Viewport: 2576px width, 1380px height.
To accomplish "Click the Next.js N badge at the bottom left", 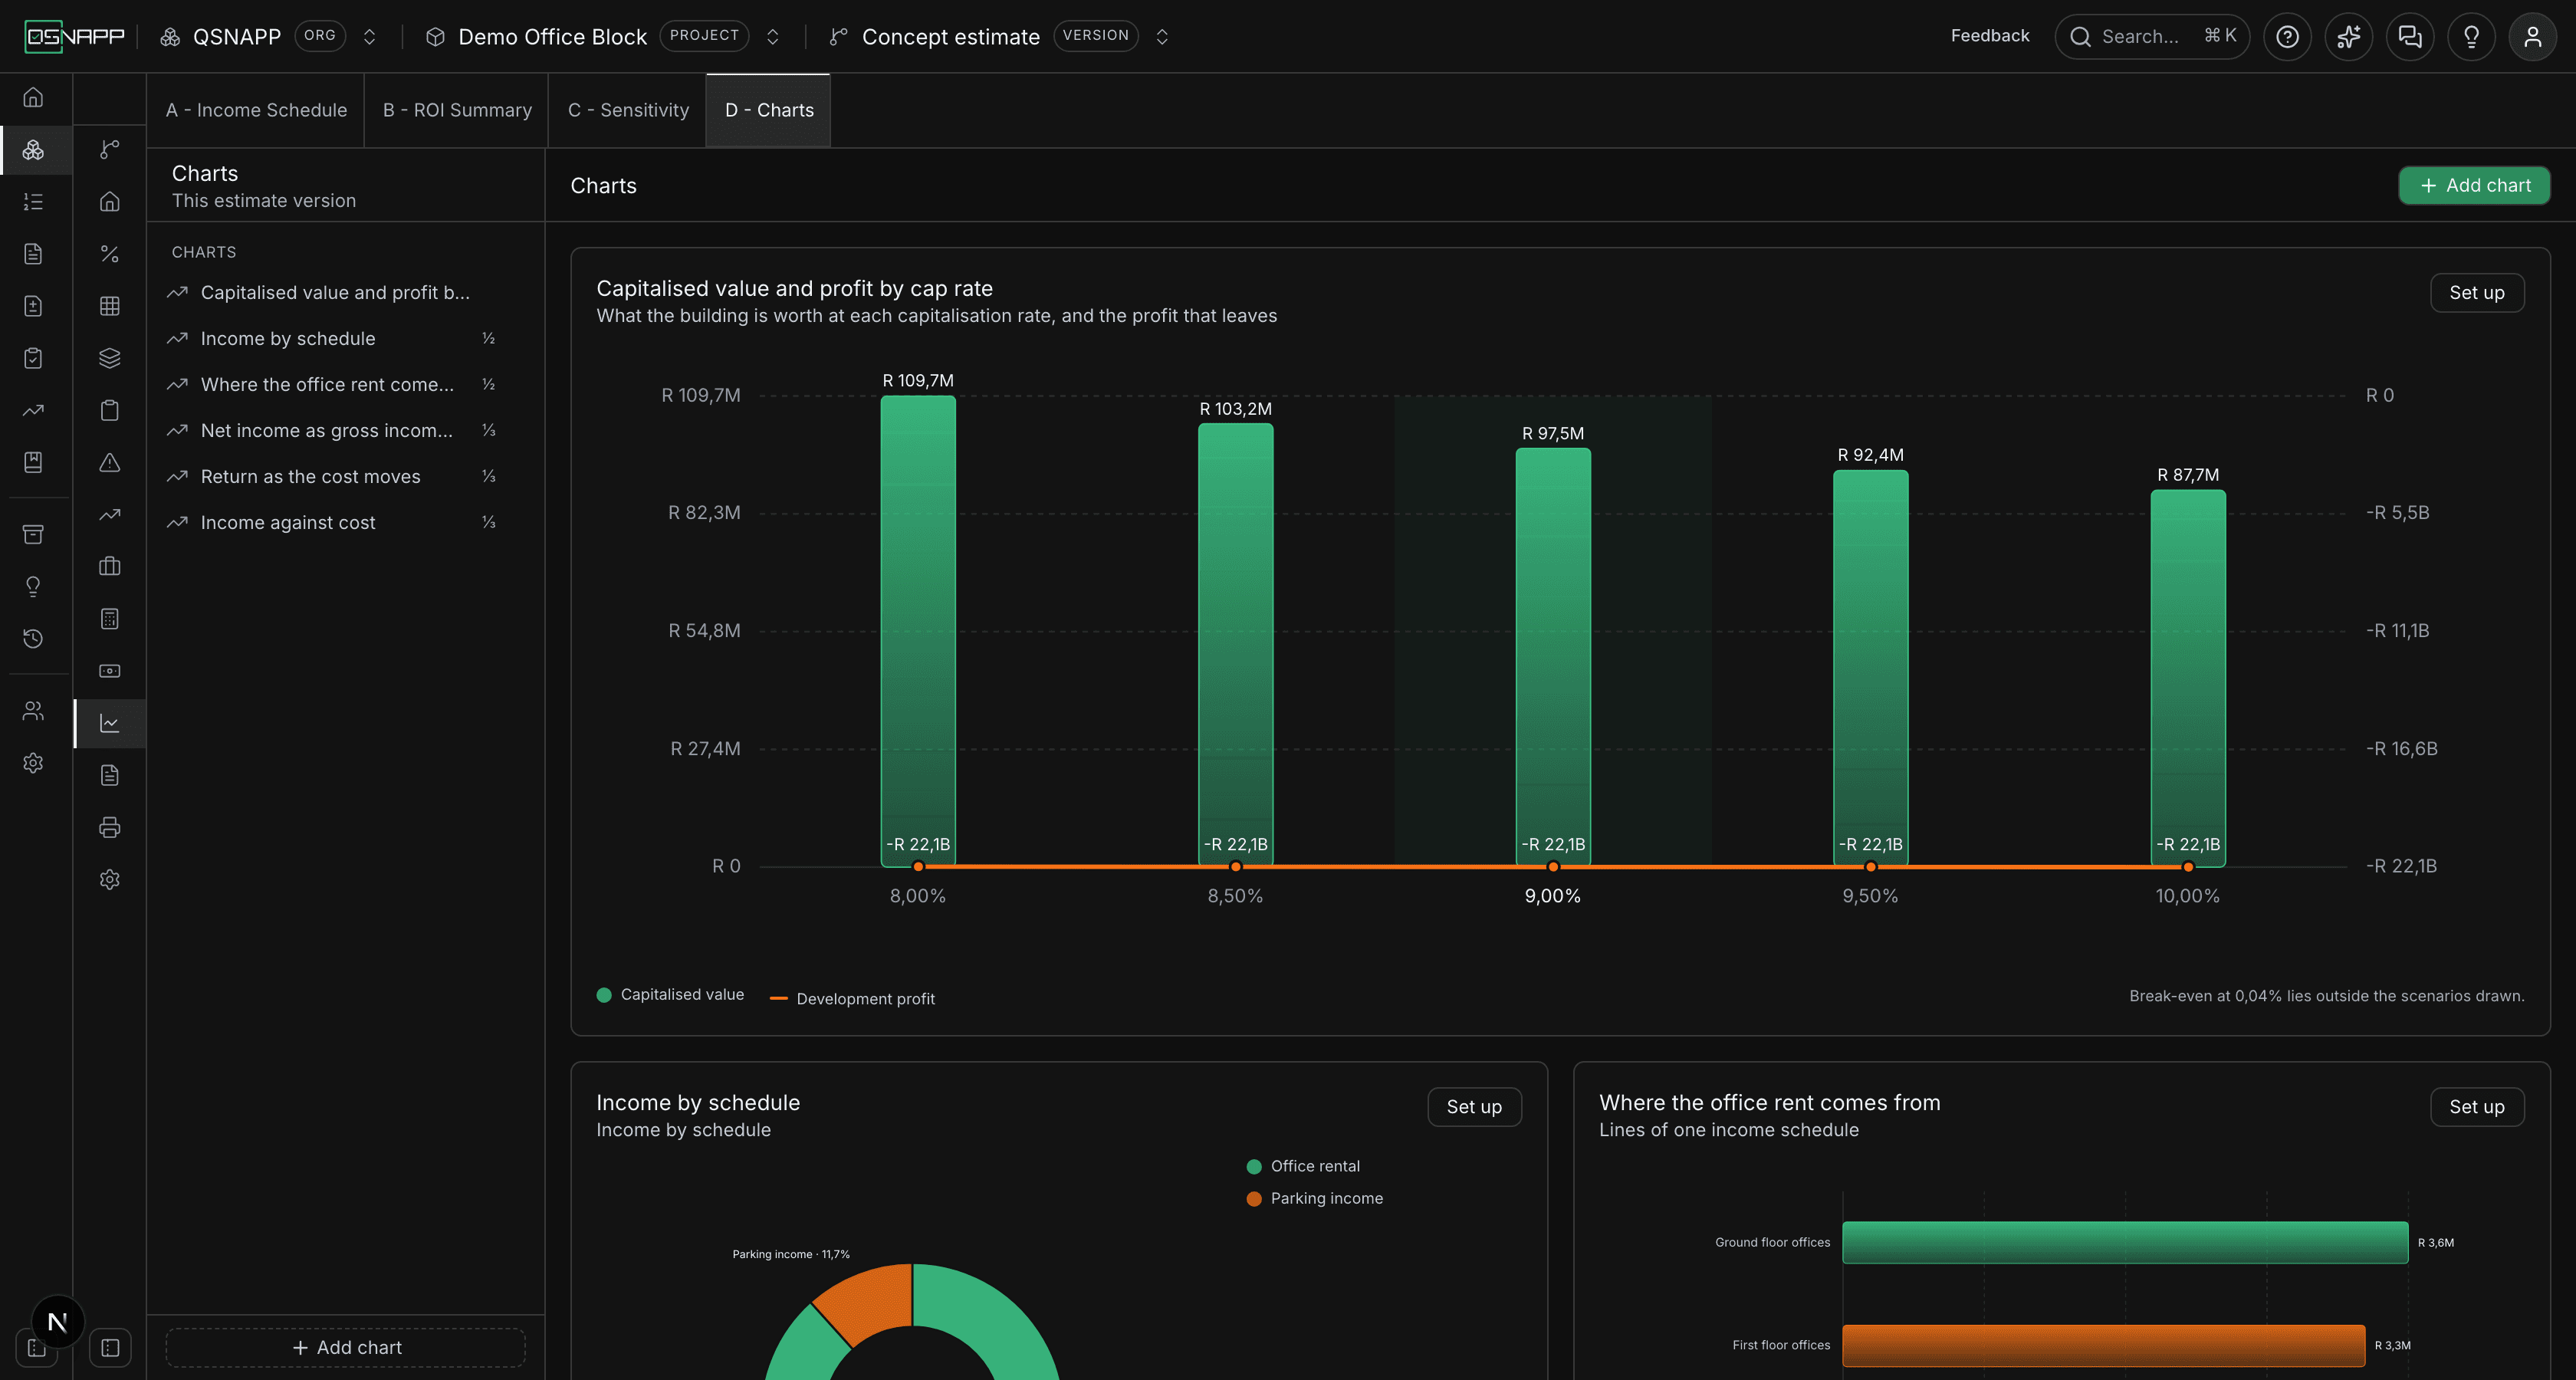I will point(58,1322).
